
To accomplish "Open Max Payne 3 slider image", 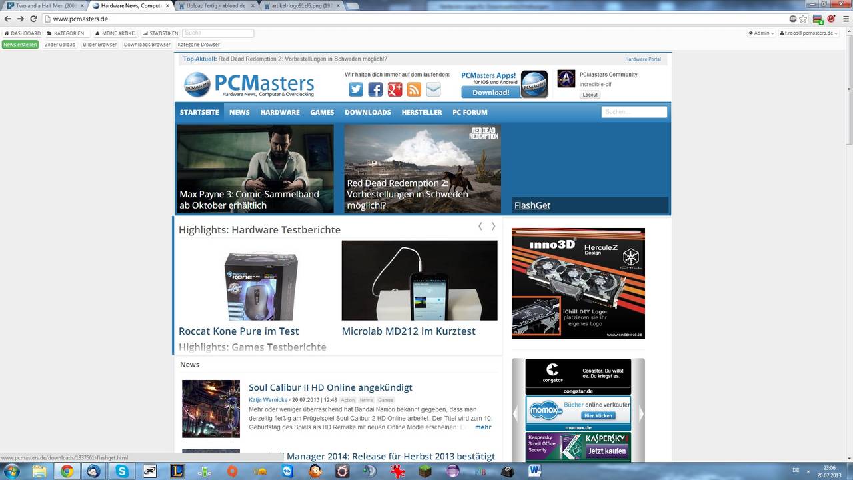I will (x=255, y=169).
